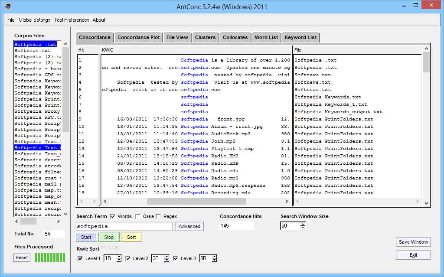Select Softpedia mesh file in corpus list
444x277 pixels.
point(38,202)
